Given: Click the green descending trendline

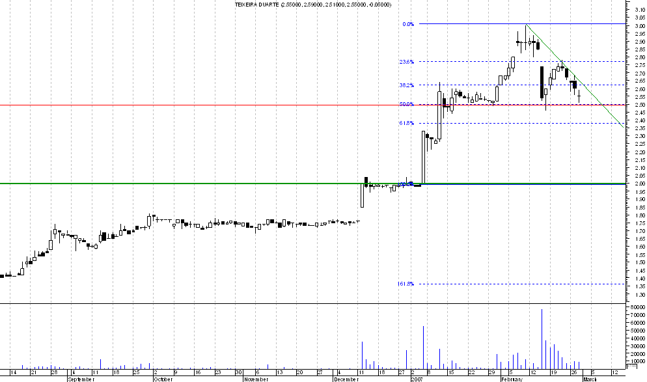Looking at the screenshot, I should (x=575, y=77).
